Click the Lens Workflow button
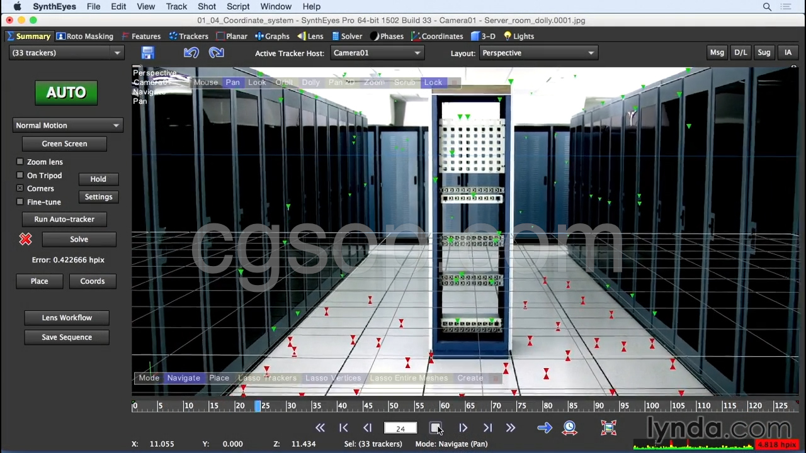Screen dimensions: 806x453 tap(67, 318)
